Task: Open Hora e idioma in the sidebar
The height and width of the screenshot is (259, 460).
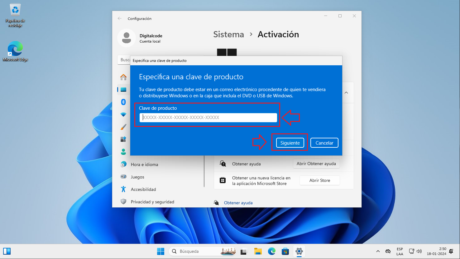Action: tap(144, 164)
